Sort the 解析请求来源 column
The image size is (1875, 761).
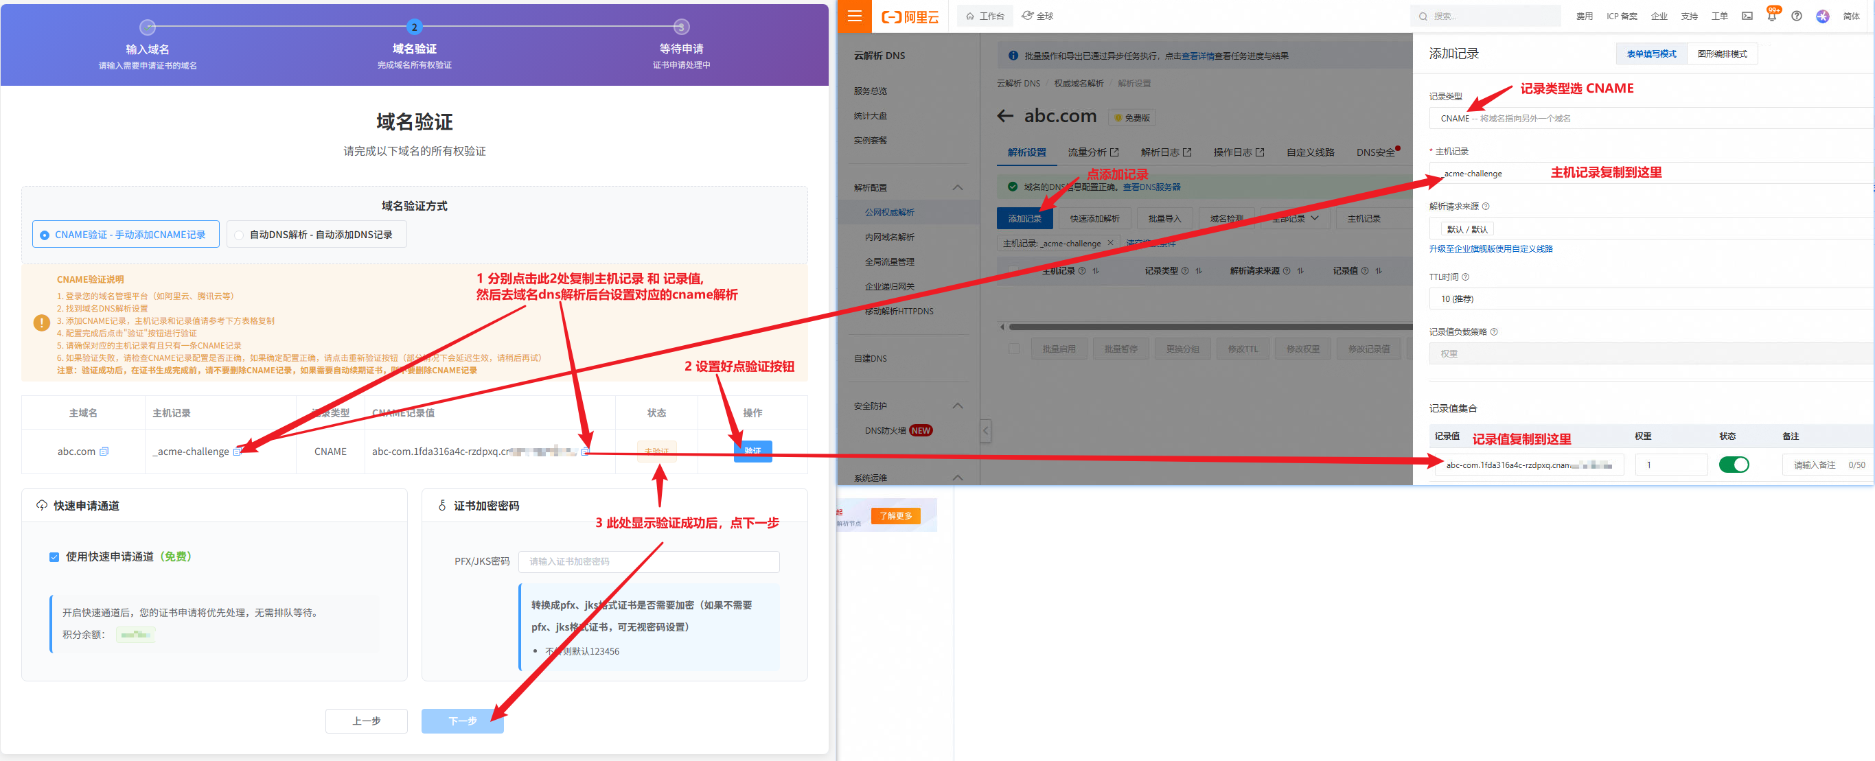pos(1300,270)
